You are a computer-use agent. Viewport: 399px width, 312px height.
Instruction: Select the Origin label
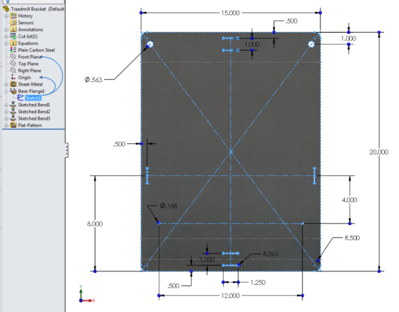point(24,78)
